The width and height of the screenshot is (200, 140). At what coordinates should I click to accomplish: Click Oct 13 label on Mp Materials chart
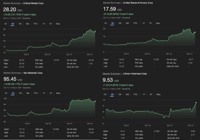69,124
